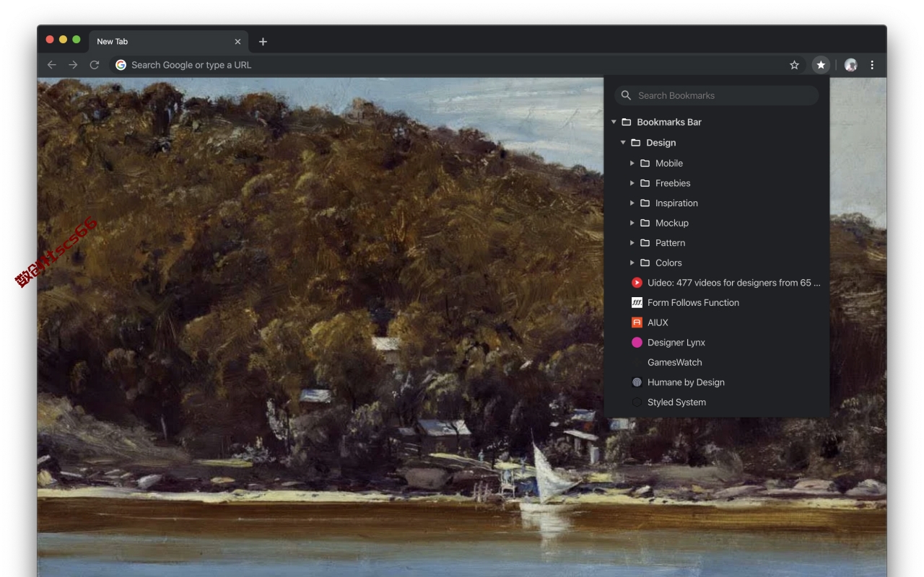This screenshot has height=577, width=924.
Task: Collapse the Design folder arrow
Action: coord(623,143)
